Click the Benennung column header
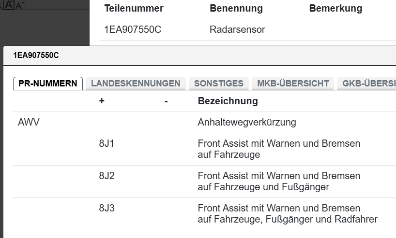The height and width of the screenshot is (238, 396). click(236, 9)
